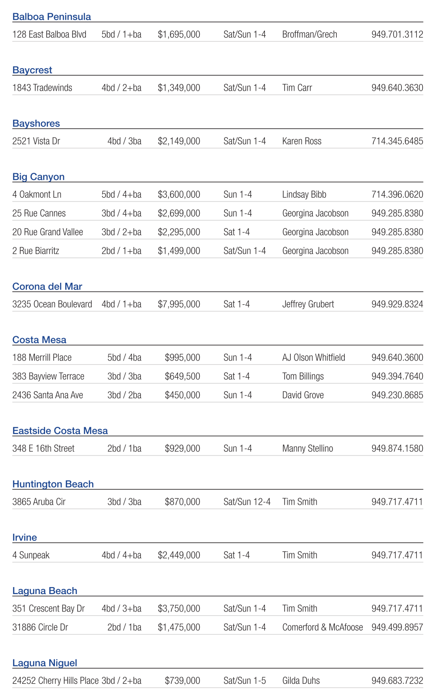The height and width of the screenshot is (696, 434).
Task: Click the Huntington Beach heading
Action: [x=53, y=484]
